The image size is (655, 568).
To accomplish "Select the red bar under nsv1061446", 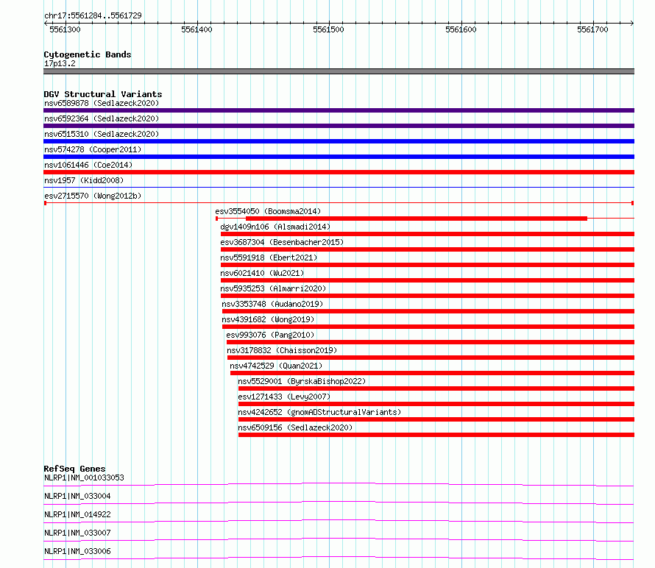I will [339, 172].
